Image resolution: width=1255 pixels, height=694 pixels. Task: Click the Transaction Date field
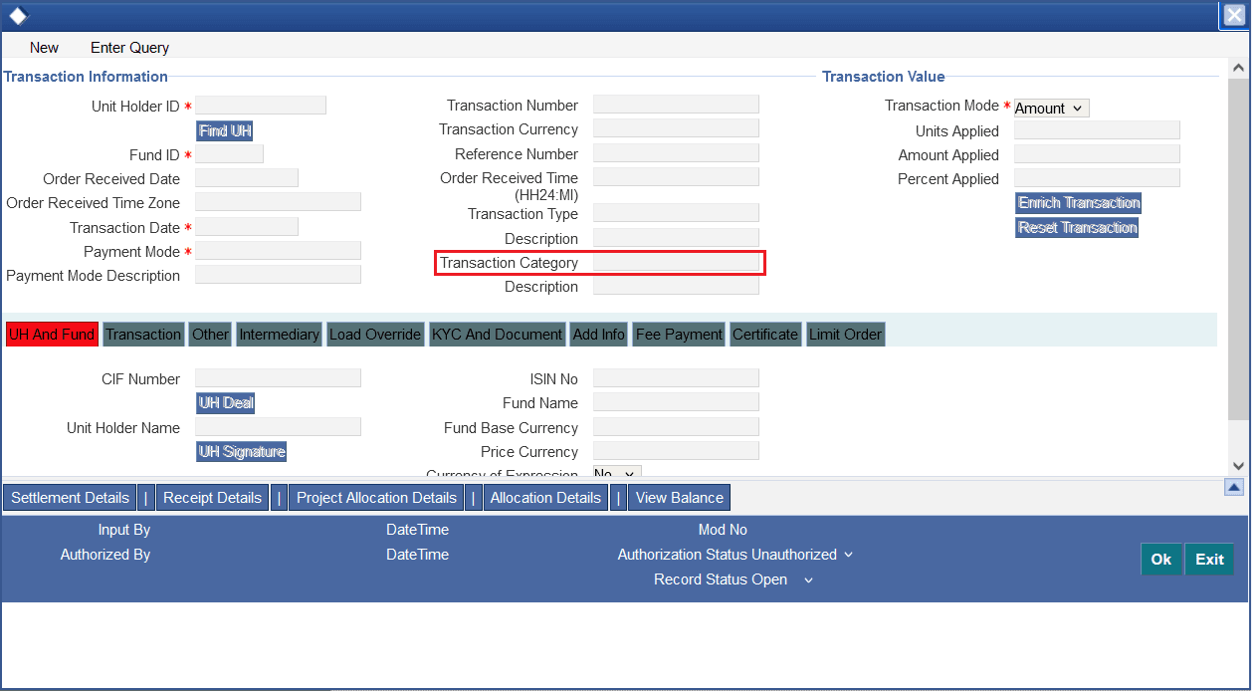(x=247, y=227)
